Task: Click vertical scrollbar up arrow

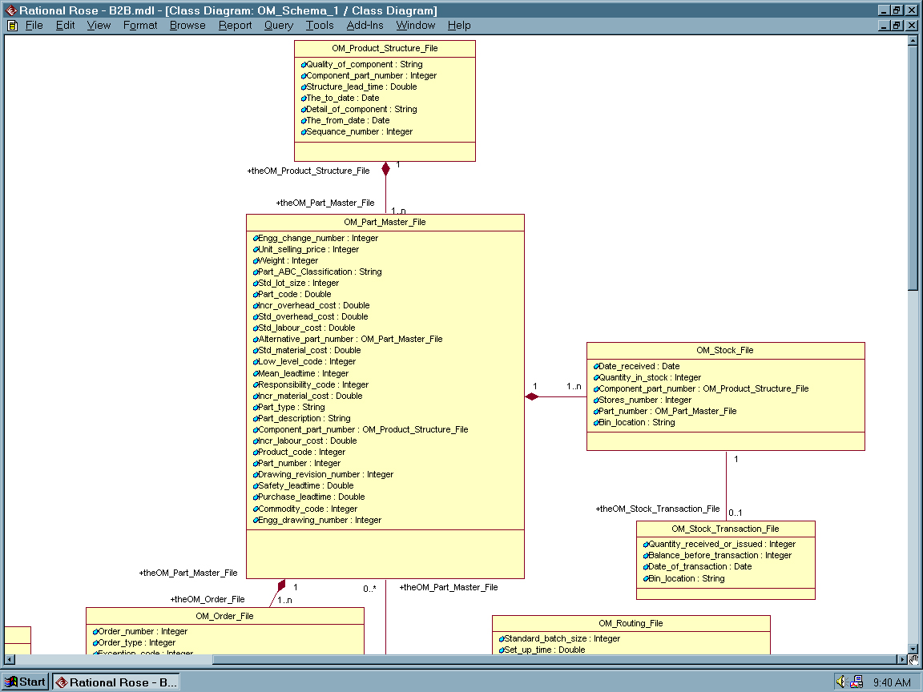Action: 913,41
